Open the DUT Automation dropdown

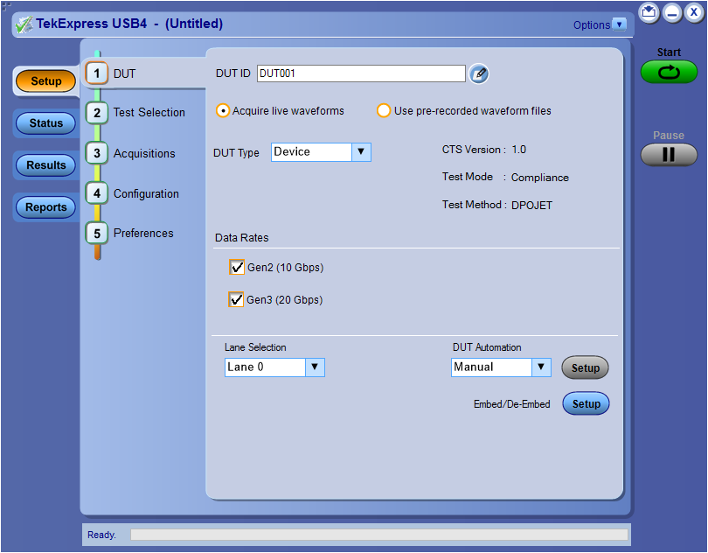tap(541, 367)
